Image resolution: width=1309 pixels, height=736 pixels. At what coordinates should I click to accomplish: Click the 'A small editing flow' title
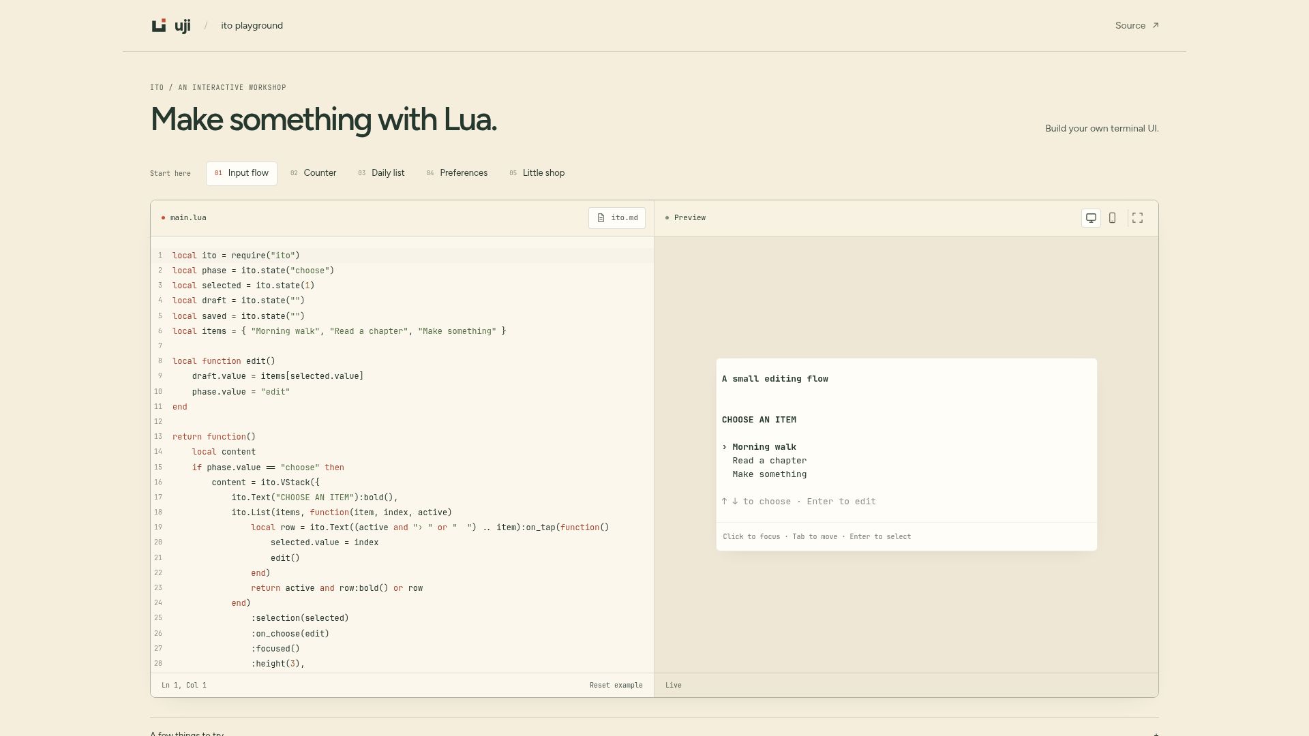click(x=775, y=379)
